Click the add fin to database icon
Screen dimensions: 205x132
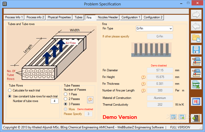coord(182,117)
